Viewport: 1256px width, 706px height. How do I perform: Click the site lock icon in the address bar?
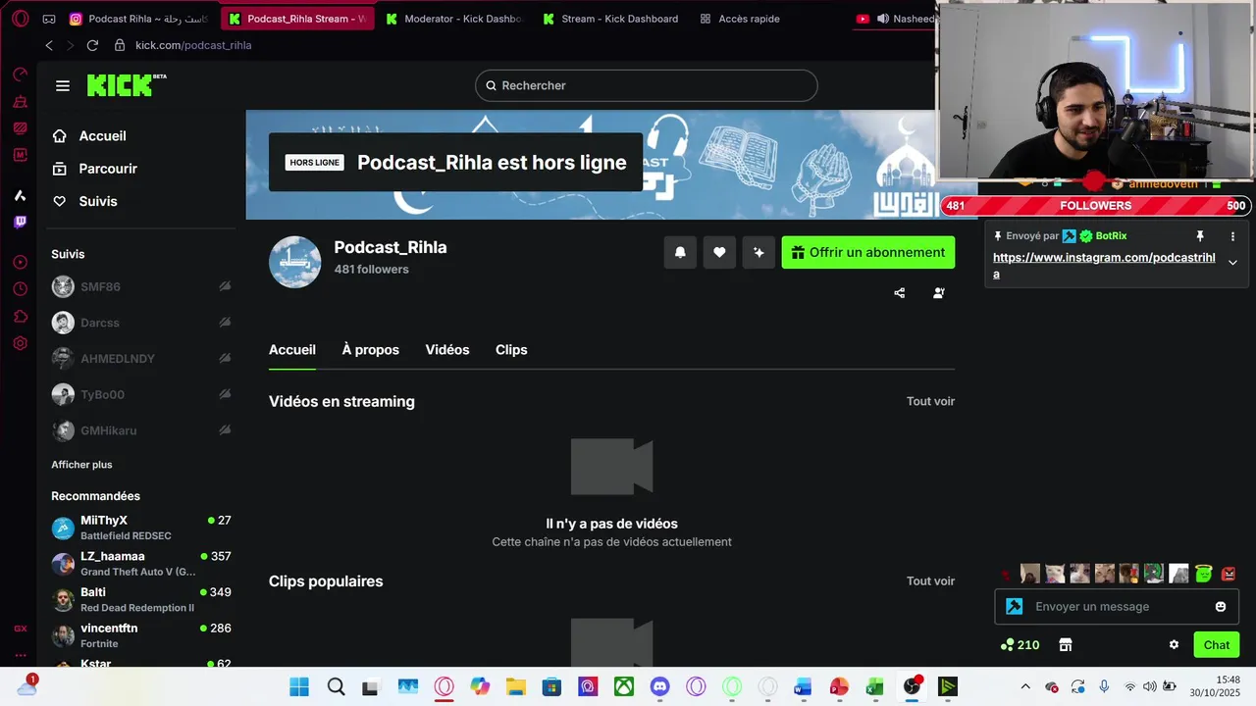[x=120, y=45]
